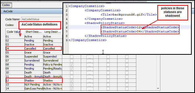Select code value cell 06
Screen dimensions: 195x93
(15, 56)
